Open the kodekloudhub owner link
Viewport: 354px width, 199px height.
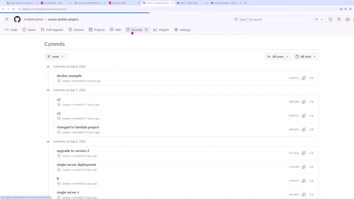coord(33,19)
